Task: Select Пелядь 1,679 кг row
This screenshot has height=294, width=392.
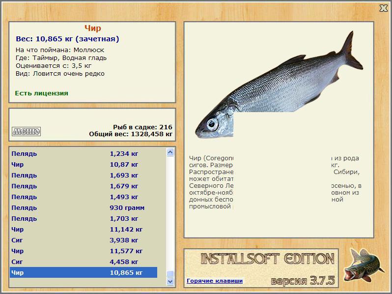Action: [84, 186]
